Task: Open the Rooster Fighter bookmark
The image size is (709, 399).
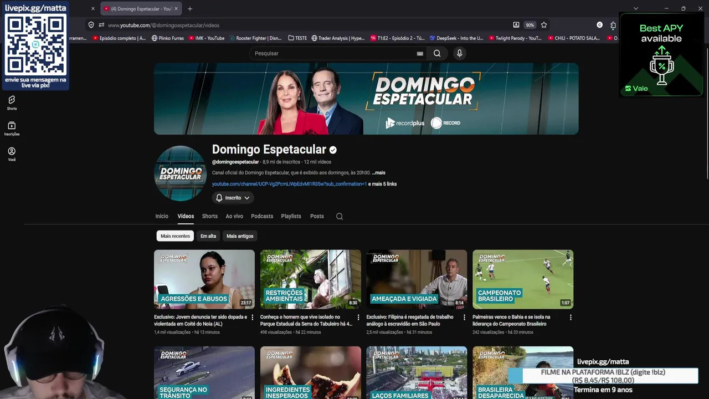Action: [255, 38]
